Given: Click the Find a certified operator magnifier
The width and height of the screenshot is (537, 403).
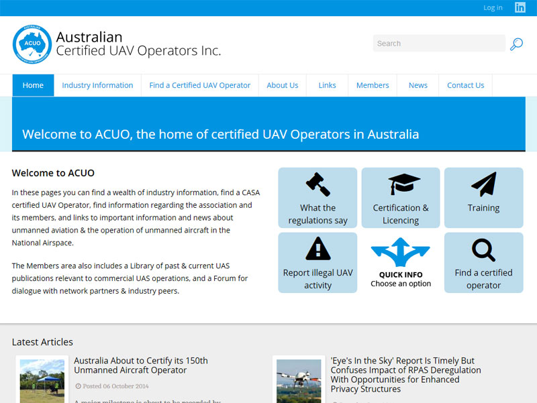Looking at the screenshot, I should pos(483,250).
